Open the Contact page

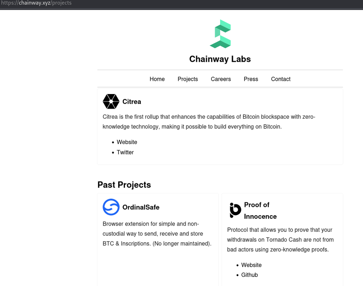click(x=281, y=79)
